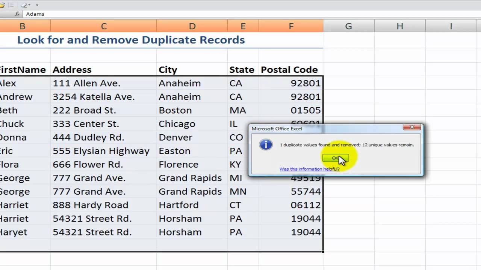Select the Denver city cell
The image size is (481, 270).
click(x=192, y=137)
